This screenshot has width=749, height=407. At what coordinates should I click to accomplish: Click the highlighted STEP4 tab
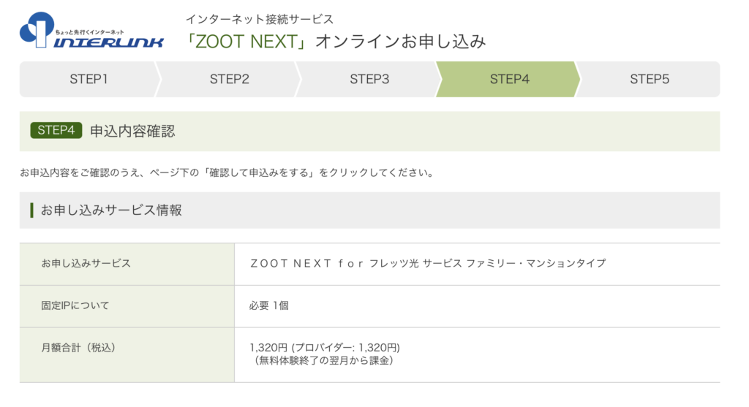(509, 79)
